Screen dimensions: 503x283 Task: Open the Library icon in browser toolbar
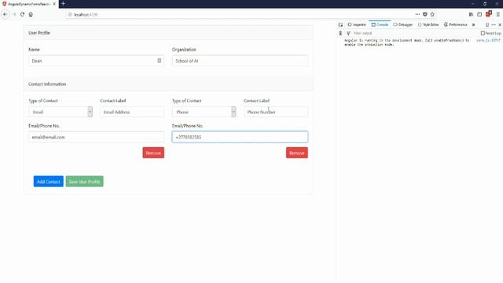[471, 14]
